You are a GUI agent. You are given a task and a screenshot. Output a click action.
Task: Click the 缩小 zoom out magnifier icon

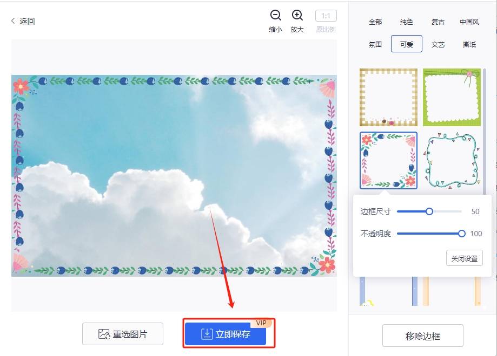(x=275, y=15)
